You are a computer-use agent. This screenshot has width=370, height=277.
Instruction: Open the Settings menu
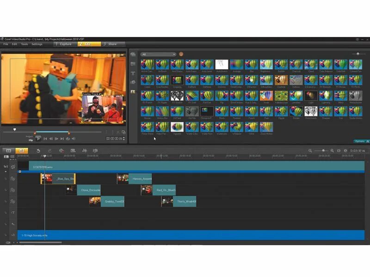coord(37,44)
